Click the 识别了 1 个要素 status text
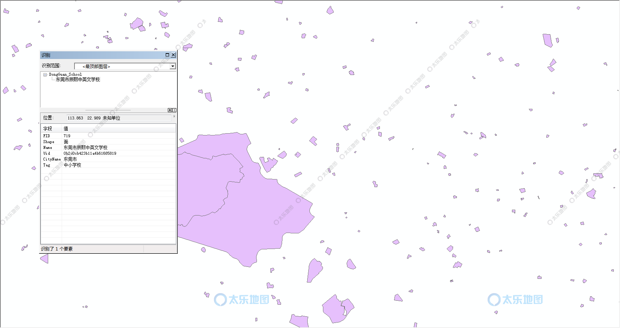This screenshot has height=328, width=620. (57, 249)
